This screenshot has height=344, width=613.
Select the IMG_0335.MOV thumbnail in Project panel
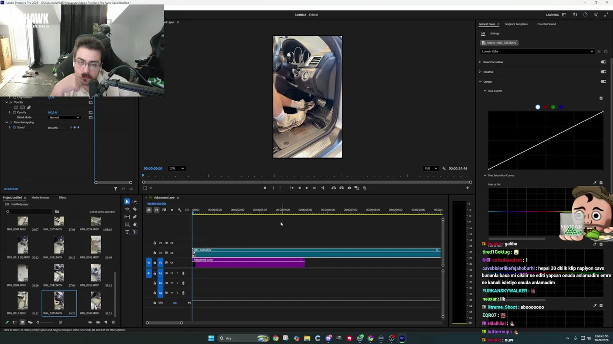tap(59, 301)
